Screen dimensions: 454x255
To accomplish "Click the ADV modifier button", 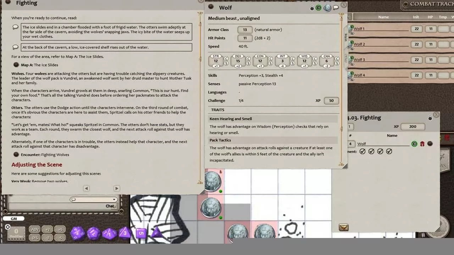I will [35, 229].
